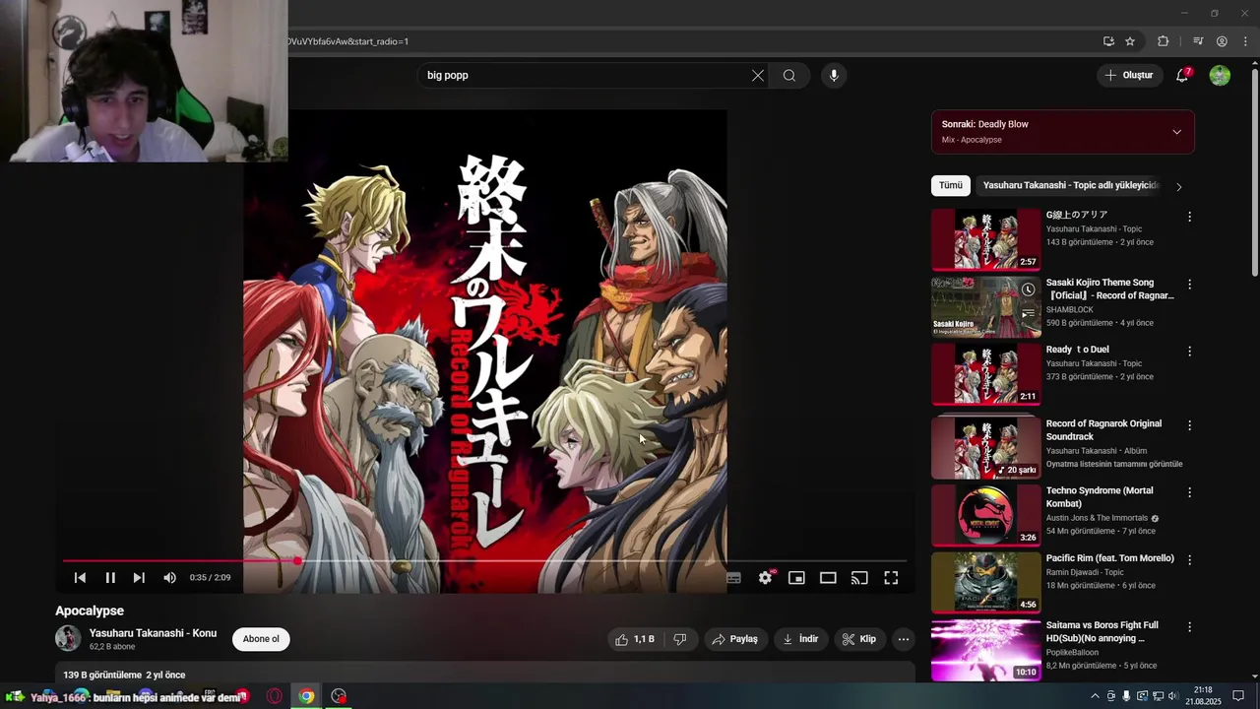1260x709 pixels.
Task: Open options for G線上のアリア video
Action: pos(1189,217)
